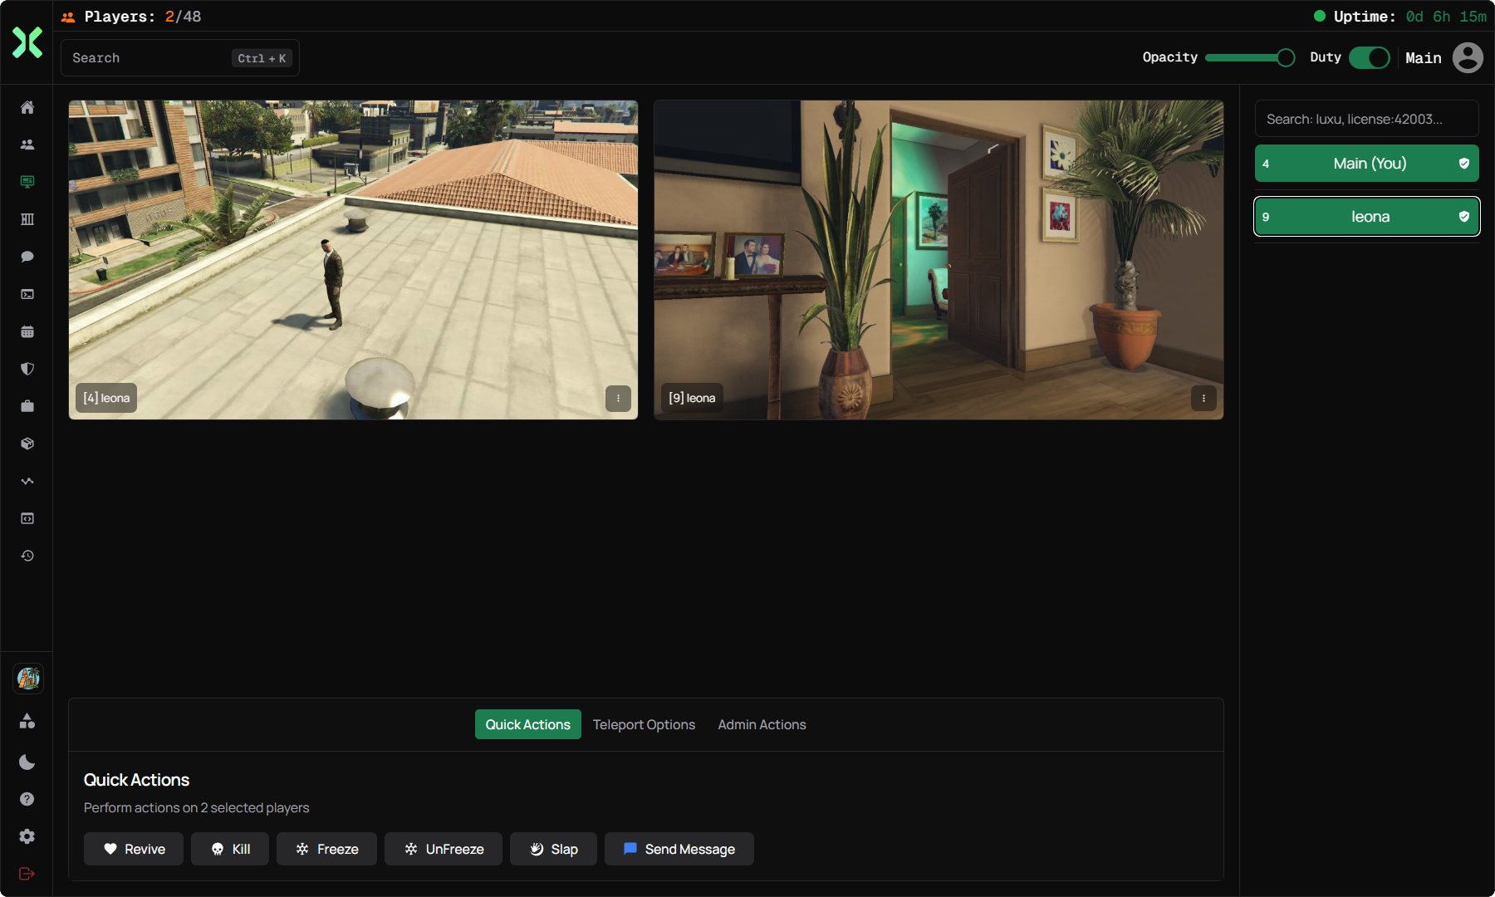Screen dimensions: 1495x897
Task: Open the home icon in sidebar
Action: 27,107
